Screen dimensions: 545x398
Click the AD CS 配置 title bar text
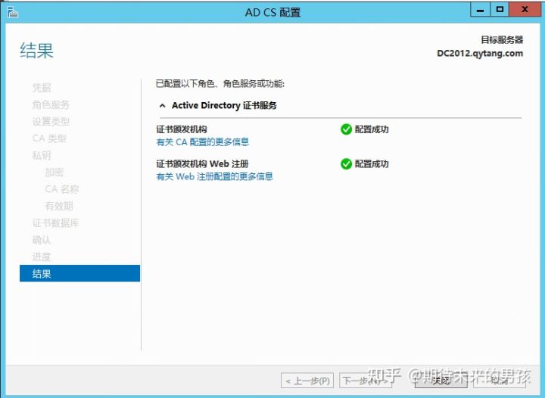[272, 12]
